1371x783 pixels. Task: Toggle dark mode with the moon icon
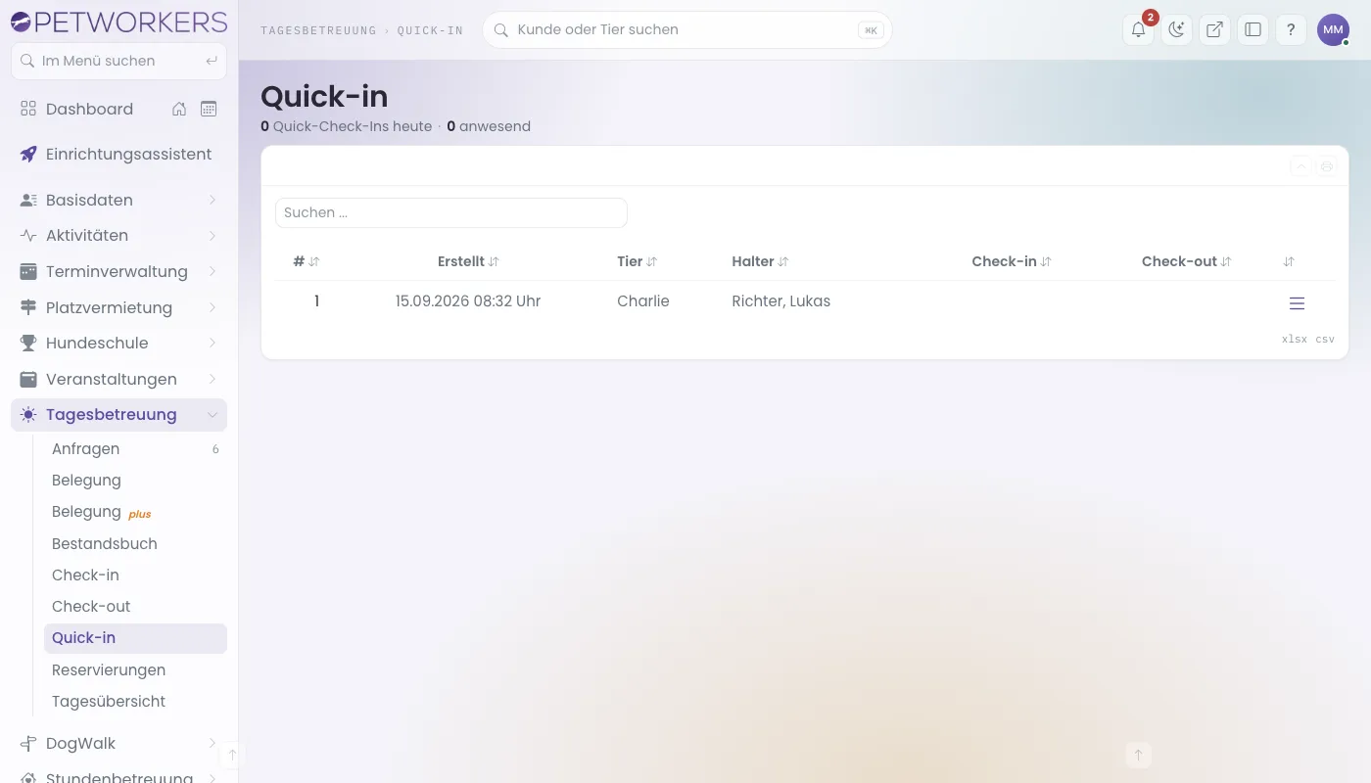tap(1176, 29)
